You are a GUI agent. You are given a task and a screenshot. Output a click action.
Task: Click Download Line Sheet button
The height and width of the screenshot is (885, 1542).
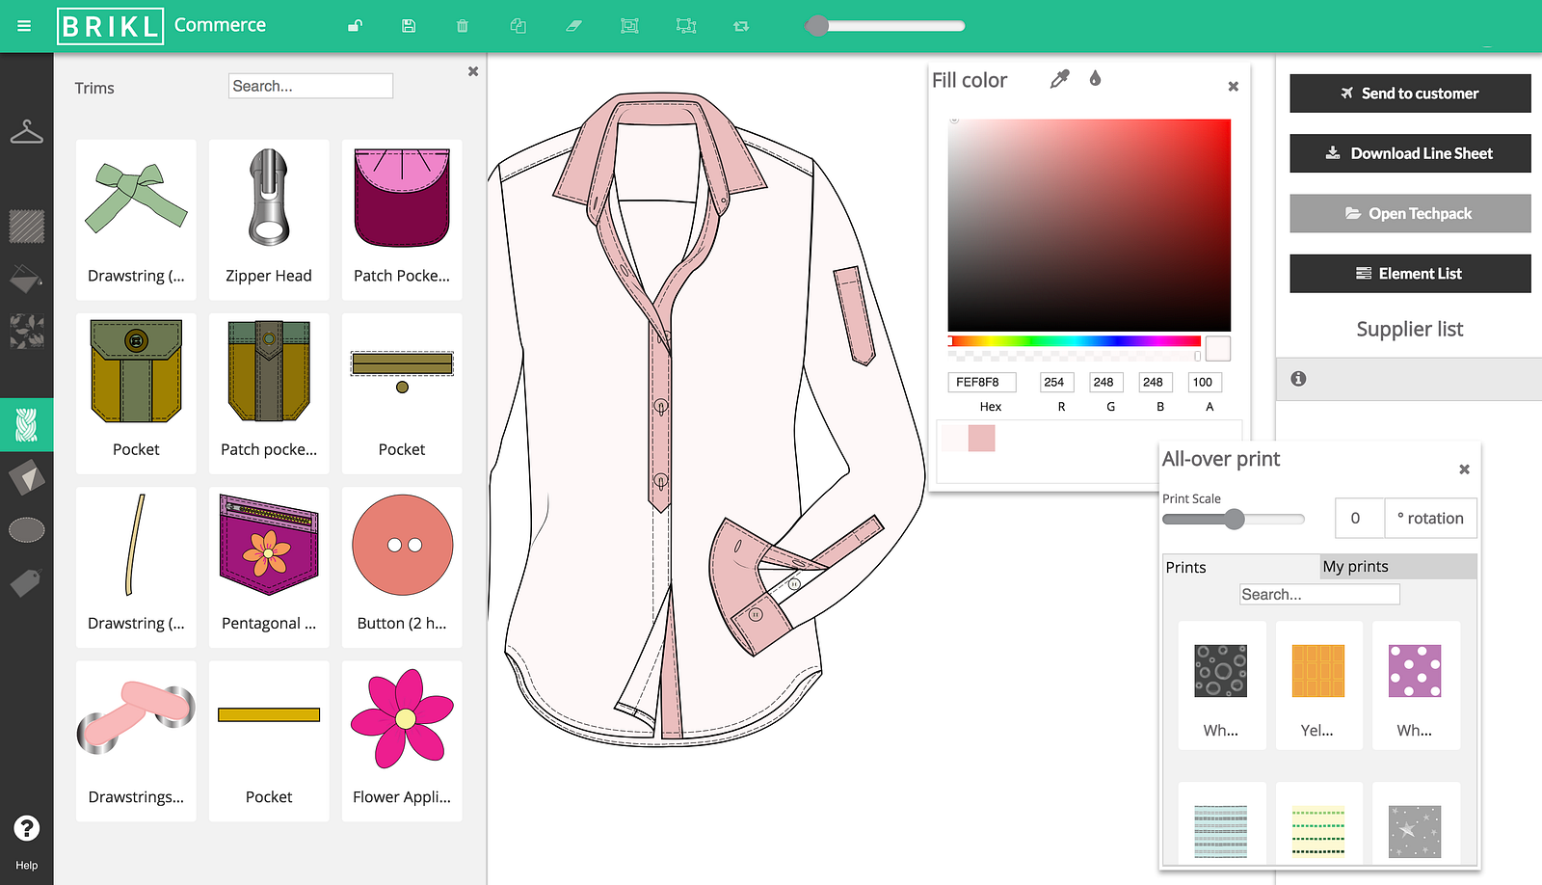click(x=1410, y=153)
